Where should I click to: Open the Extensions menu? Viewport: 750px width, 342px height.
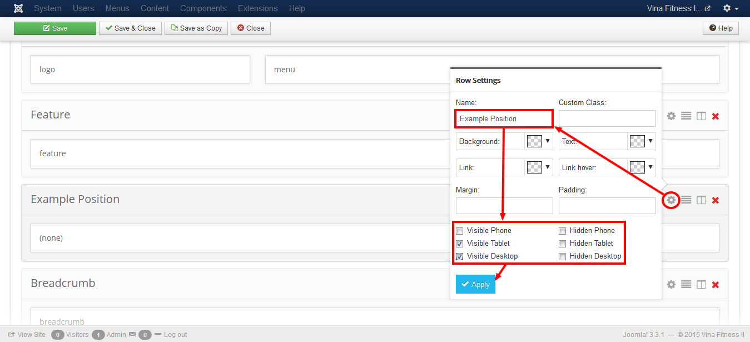point(257,8)
